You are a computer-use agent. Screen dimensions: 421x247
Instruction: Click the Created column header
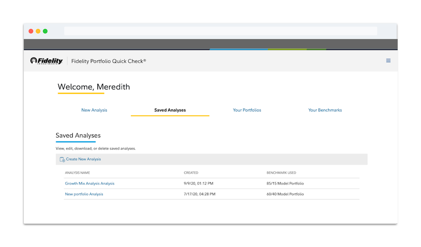click(x=191, y=173)
